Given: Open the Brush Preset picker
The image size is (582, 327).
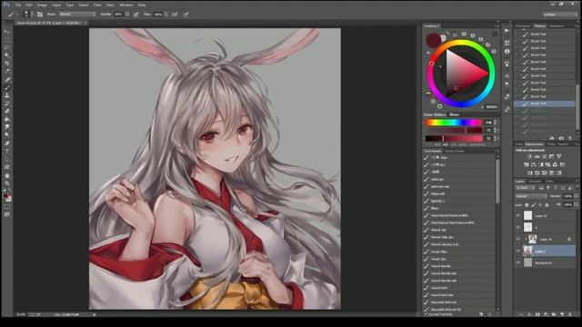Looking at the screenshot, I should pos(28,15).
